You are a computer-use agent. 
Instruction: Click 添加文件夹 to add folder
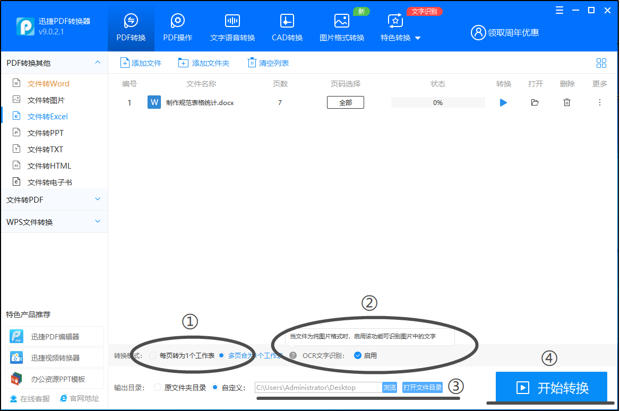tap(204, 63)
